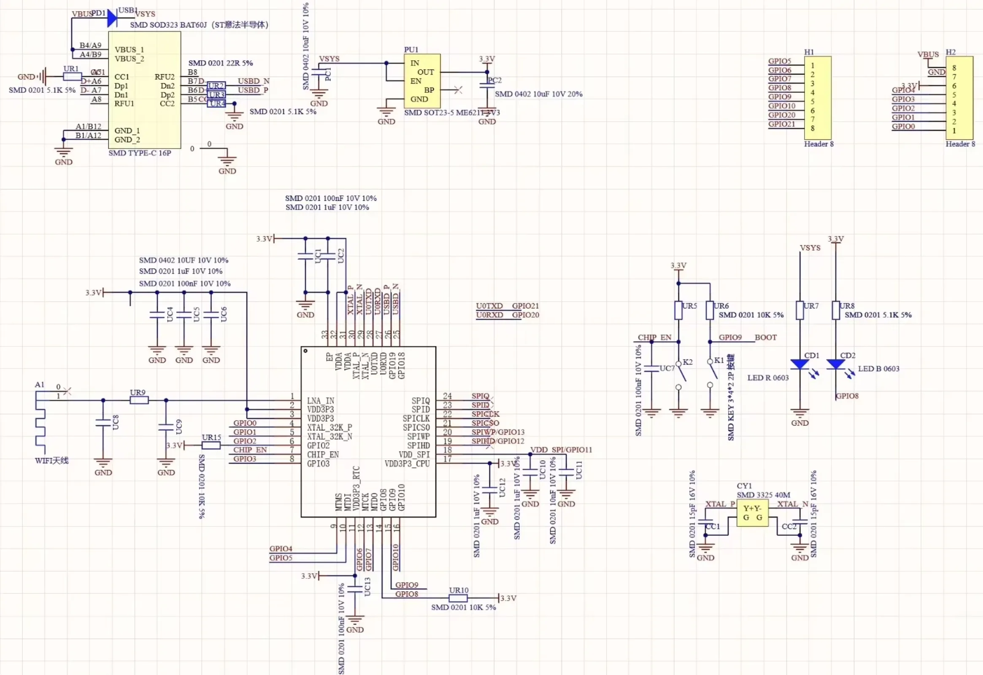Click the main ESP chip body
Image resolution: width=983 pixels, height=675 pixels.
tap(368, 432)
